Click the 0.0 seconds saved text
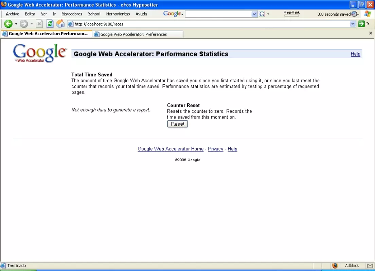The width and height of the screenshot is (375, 271). click(x=334, y=14)
